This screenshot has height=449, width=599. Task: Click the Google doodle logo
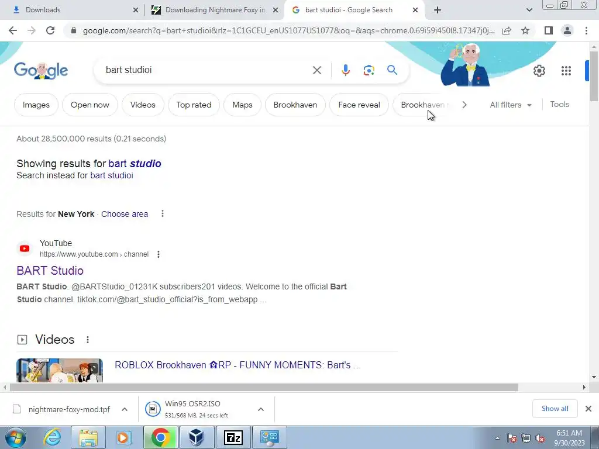(x=41, y=71)
